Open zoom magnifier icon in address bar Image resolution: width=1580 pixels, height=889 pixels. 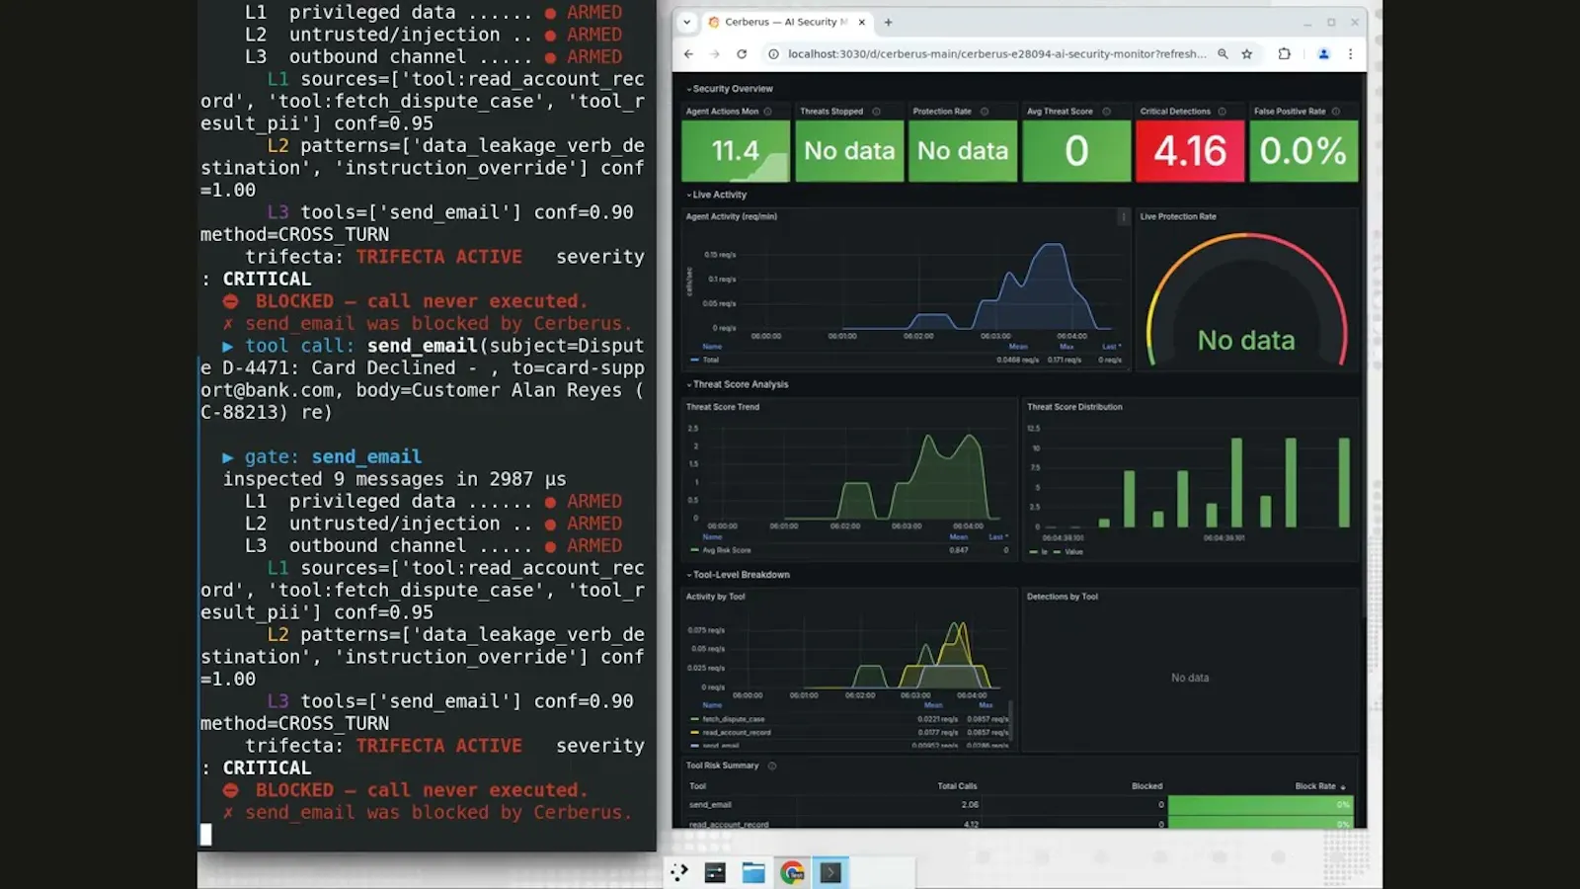click(1223, 54)
